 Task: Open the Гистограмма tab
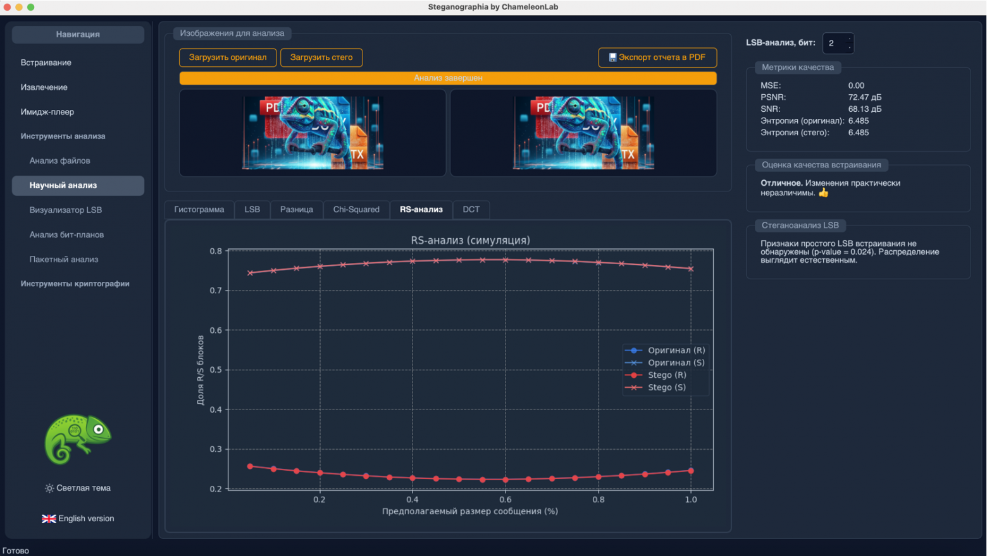click(199, 210)
